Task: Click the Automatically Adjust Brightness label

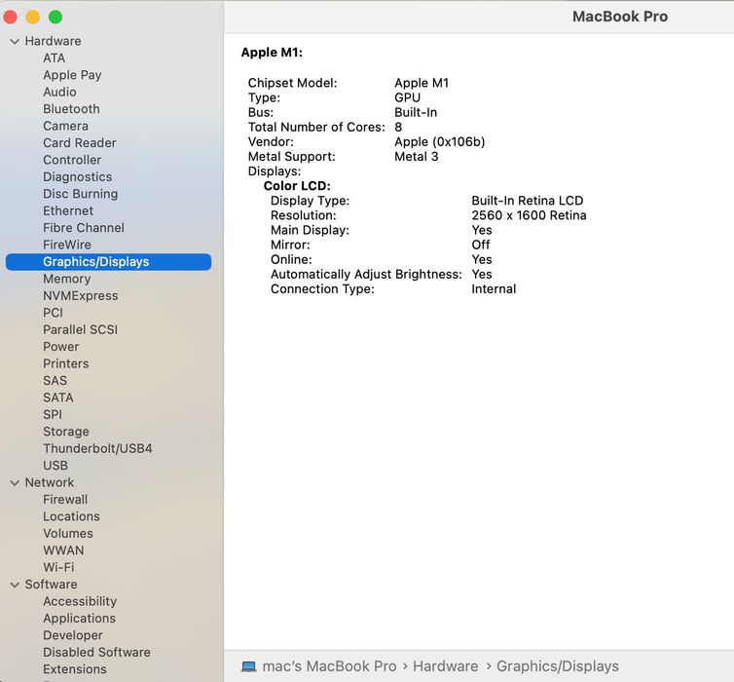Action: [x=366, y=274]
